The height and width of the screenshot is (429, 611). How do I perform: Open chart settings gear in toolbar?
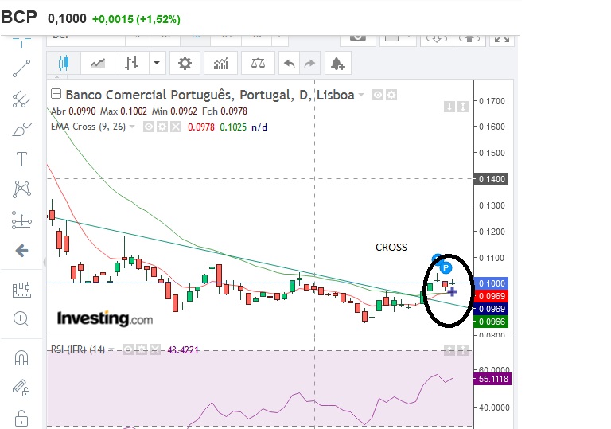coord(185,63)
